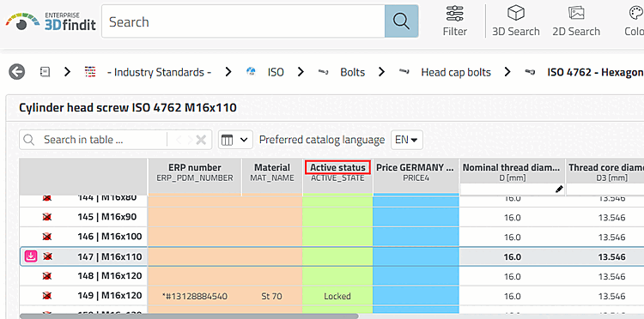Open the ISO 4762 Hexagon breadcrumb

pyautogui.click(x=595, y=72)
